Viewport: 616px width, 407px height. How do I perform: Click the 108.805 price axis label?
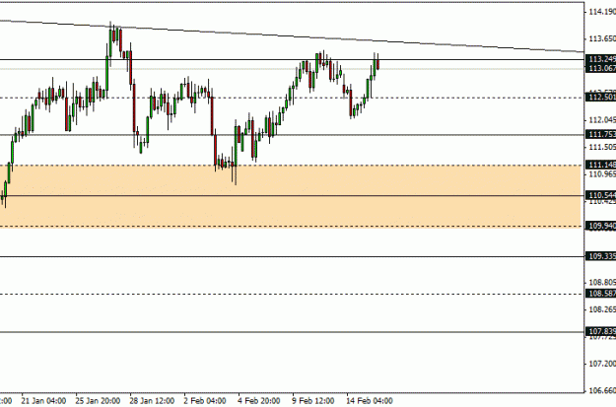(602, 283)
